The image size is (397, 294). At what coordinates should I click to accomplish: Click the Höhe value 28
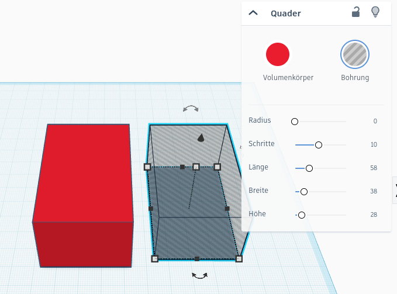(x=374, y=215)
